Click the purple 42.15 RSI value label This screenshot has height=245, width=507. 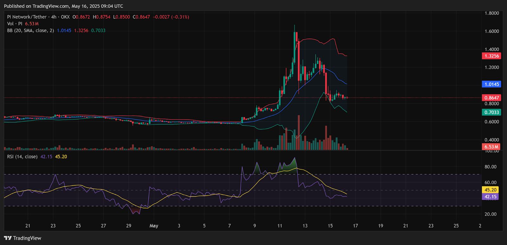pos(490,197)
